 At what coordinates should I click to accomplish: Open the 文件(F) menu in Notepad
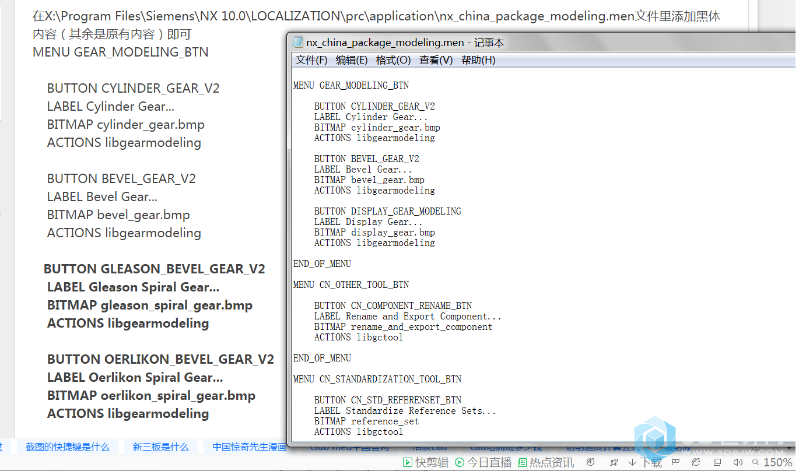(x=311, y=60)
